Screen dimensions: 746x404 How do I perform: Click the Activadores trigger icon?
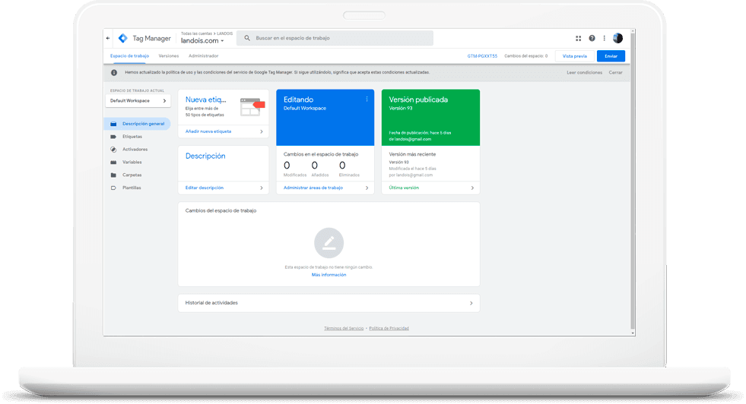[113, 150]
